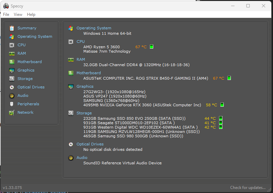Viewport: 273px width, 193px height.
Task: Select Motherboard in the sidebar
Action: (30, 62)
